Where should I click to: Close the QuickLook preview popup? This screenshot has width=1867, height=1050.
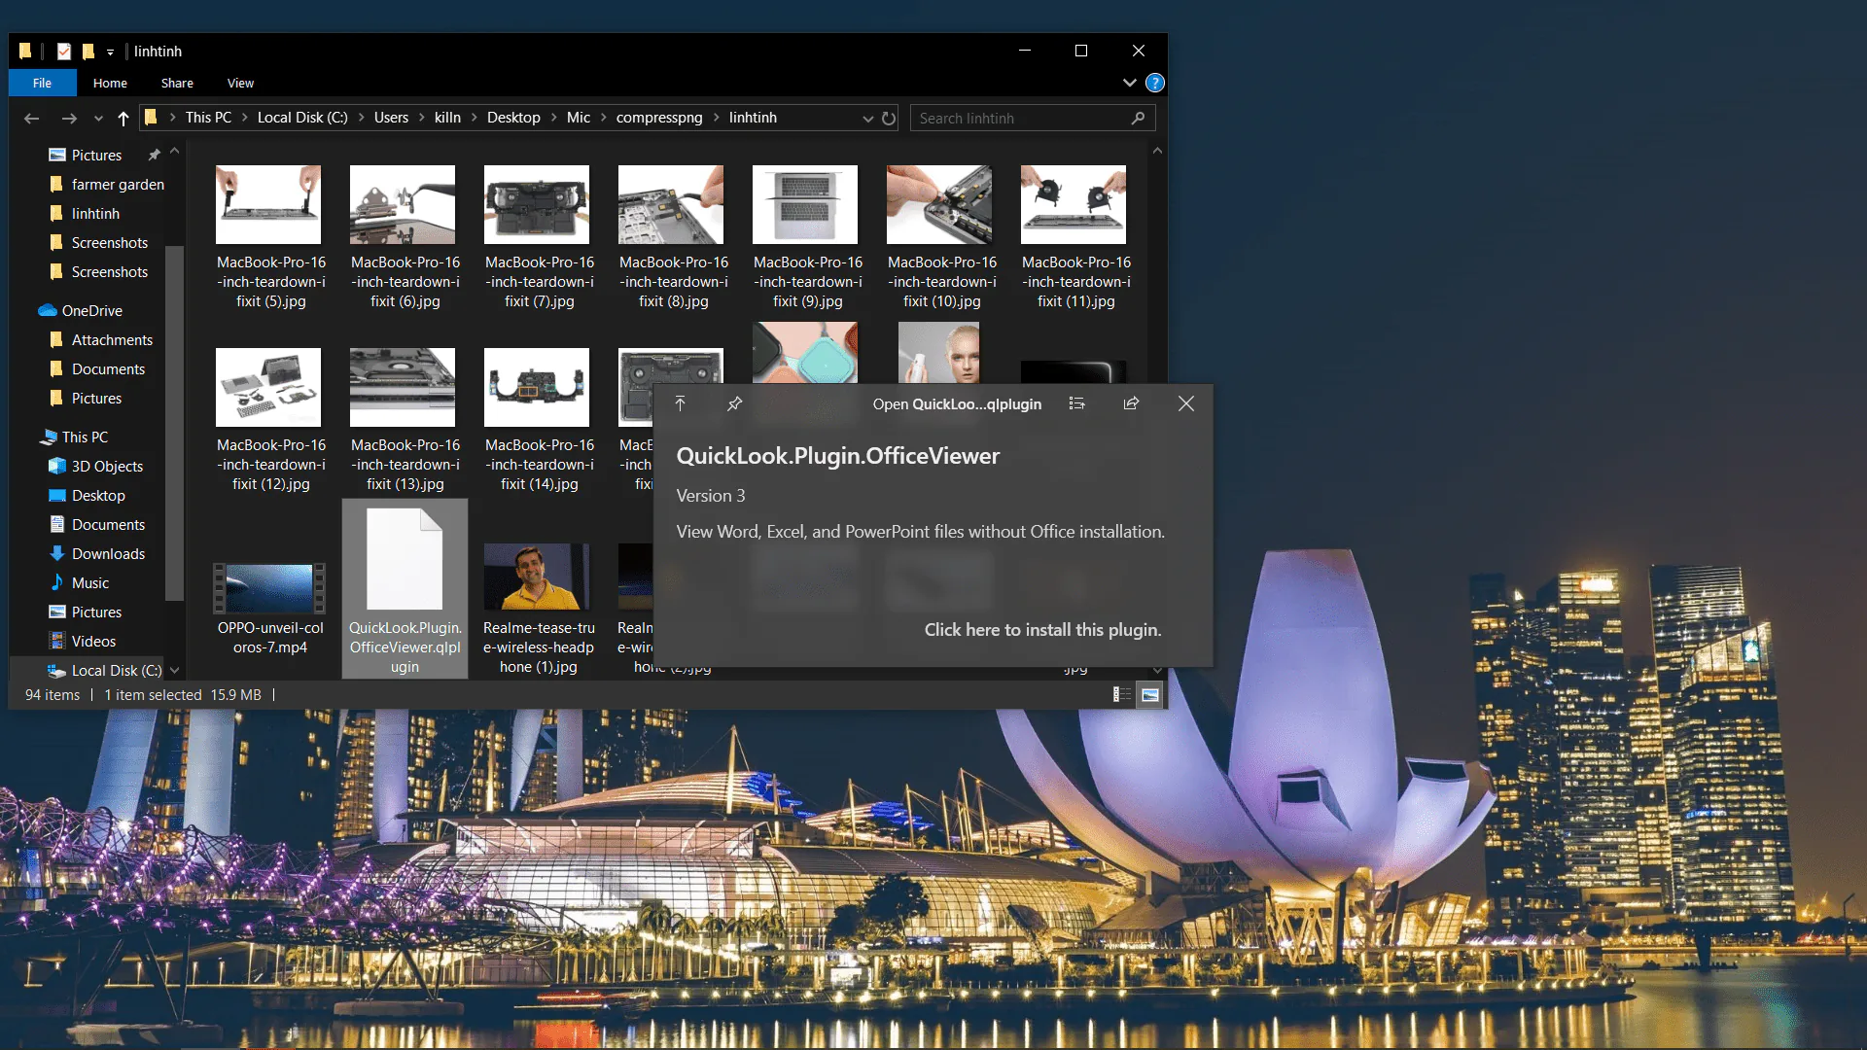(1185, 403)
